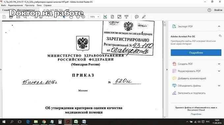Expand the Редактировать PDF chevron
The height and width of the screenshot is (125, 224).
(x=219, y=71)
